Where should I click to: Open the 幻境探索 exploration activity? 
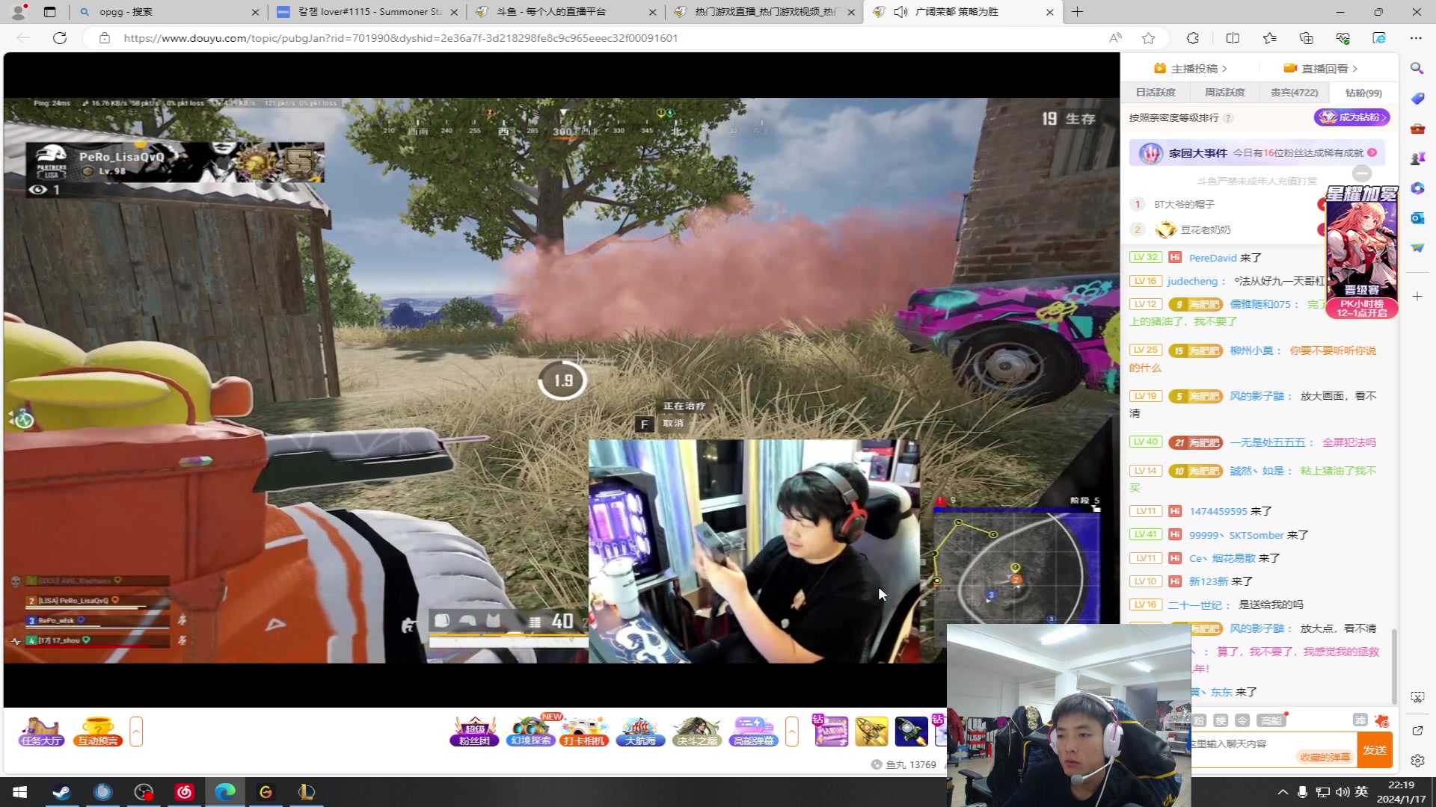click(531, 732)
